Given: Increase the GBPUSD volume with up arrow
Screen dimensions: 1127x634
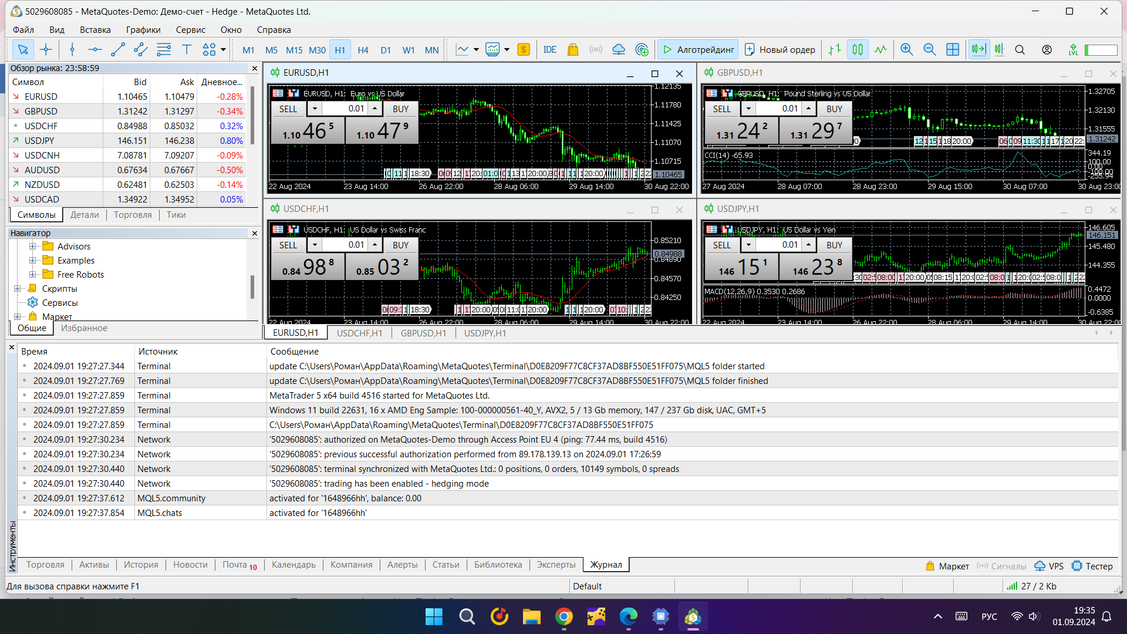Looking at the screenshot, I should tap(808, 109).
